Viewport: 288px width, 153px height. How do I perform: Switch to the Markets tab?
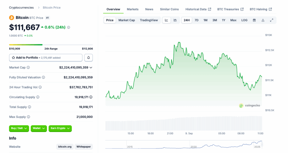coord(132,9)
